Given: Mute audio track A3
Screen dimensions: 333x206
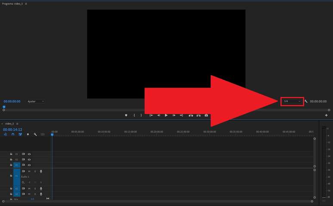Looking at the screenshot, I should (x=29, y=194).
